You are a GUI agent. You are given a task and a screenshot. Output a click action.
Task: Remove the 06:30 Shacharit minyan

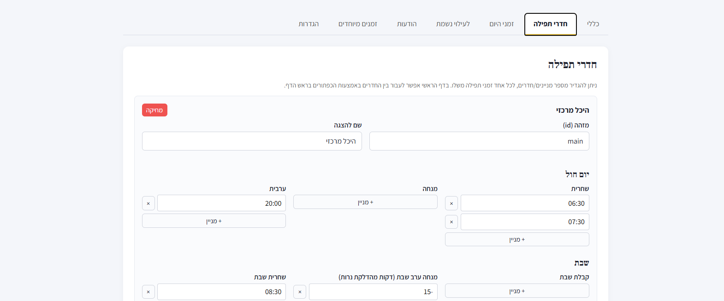pos(451,203)
